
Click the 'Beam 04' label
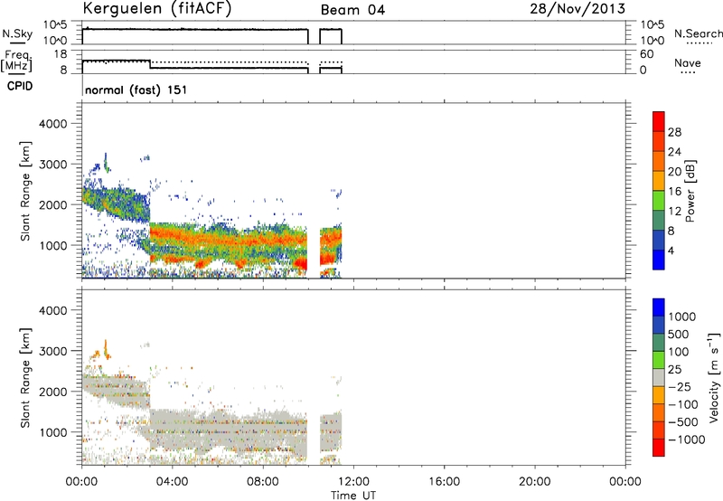(x=352, y=10)
